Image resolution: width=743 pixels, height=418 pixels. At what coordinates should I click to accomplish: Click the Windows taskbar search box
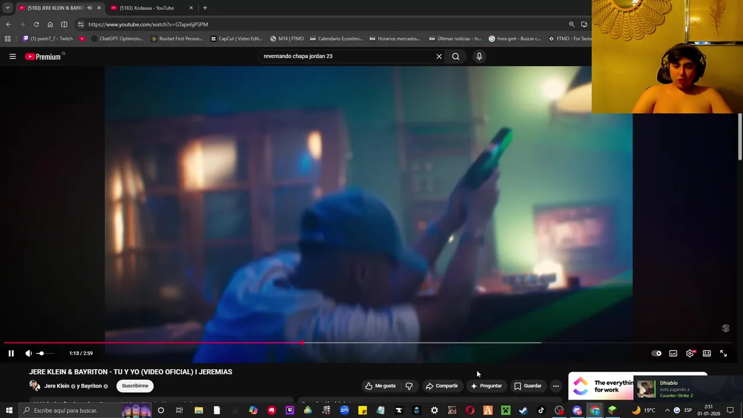pos(86,410)
